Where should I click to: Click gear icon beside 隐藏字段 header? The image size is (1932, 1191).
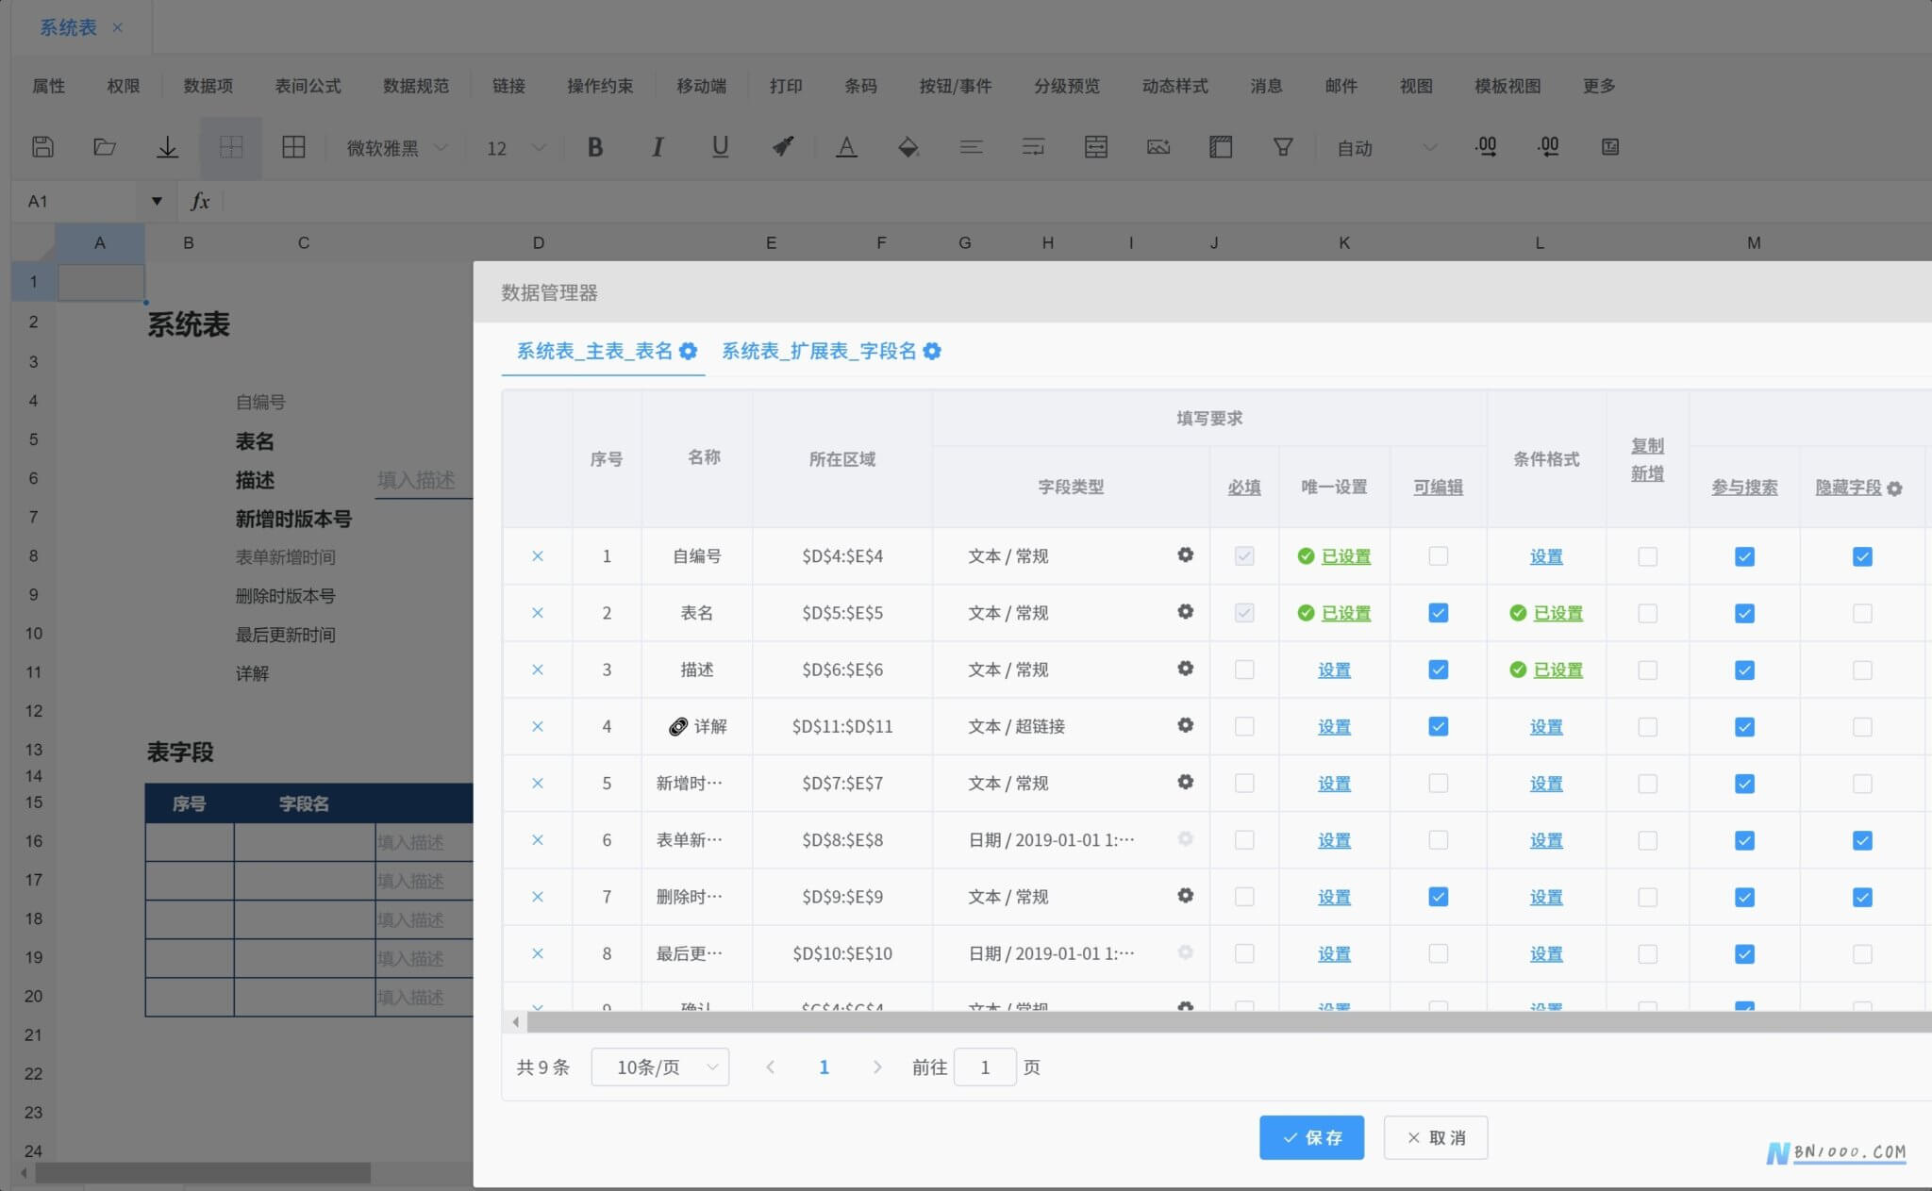[x=1894, y=488]
